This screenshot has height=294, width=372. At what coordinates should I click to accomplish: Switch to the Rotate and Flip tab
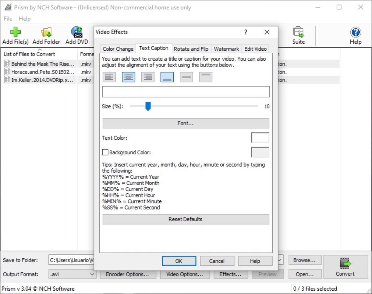[191, 49]
